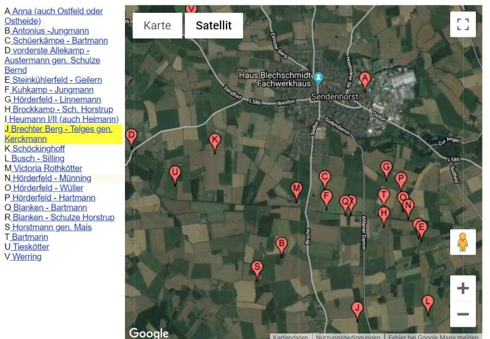The image size is (490, 339).
Task: Toggle fullscreen map view
Action: click(x=463, y=24)
